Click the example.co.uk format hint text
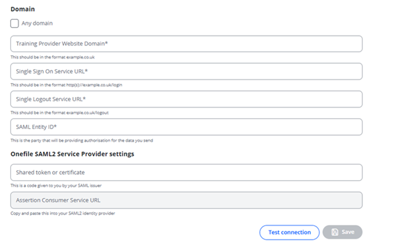The height and width of the screenshot is (249, 402). point(57,57)
